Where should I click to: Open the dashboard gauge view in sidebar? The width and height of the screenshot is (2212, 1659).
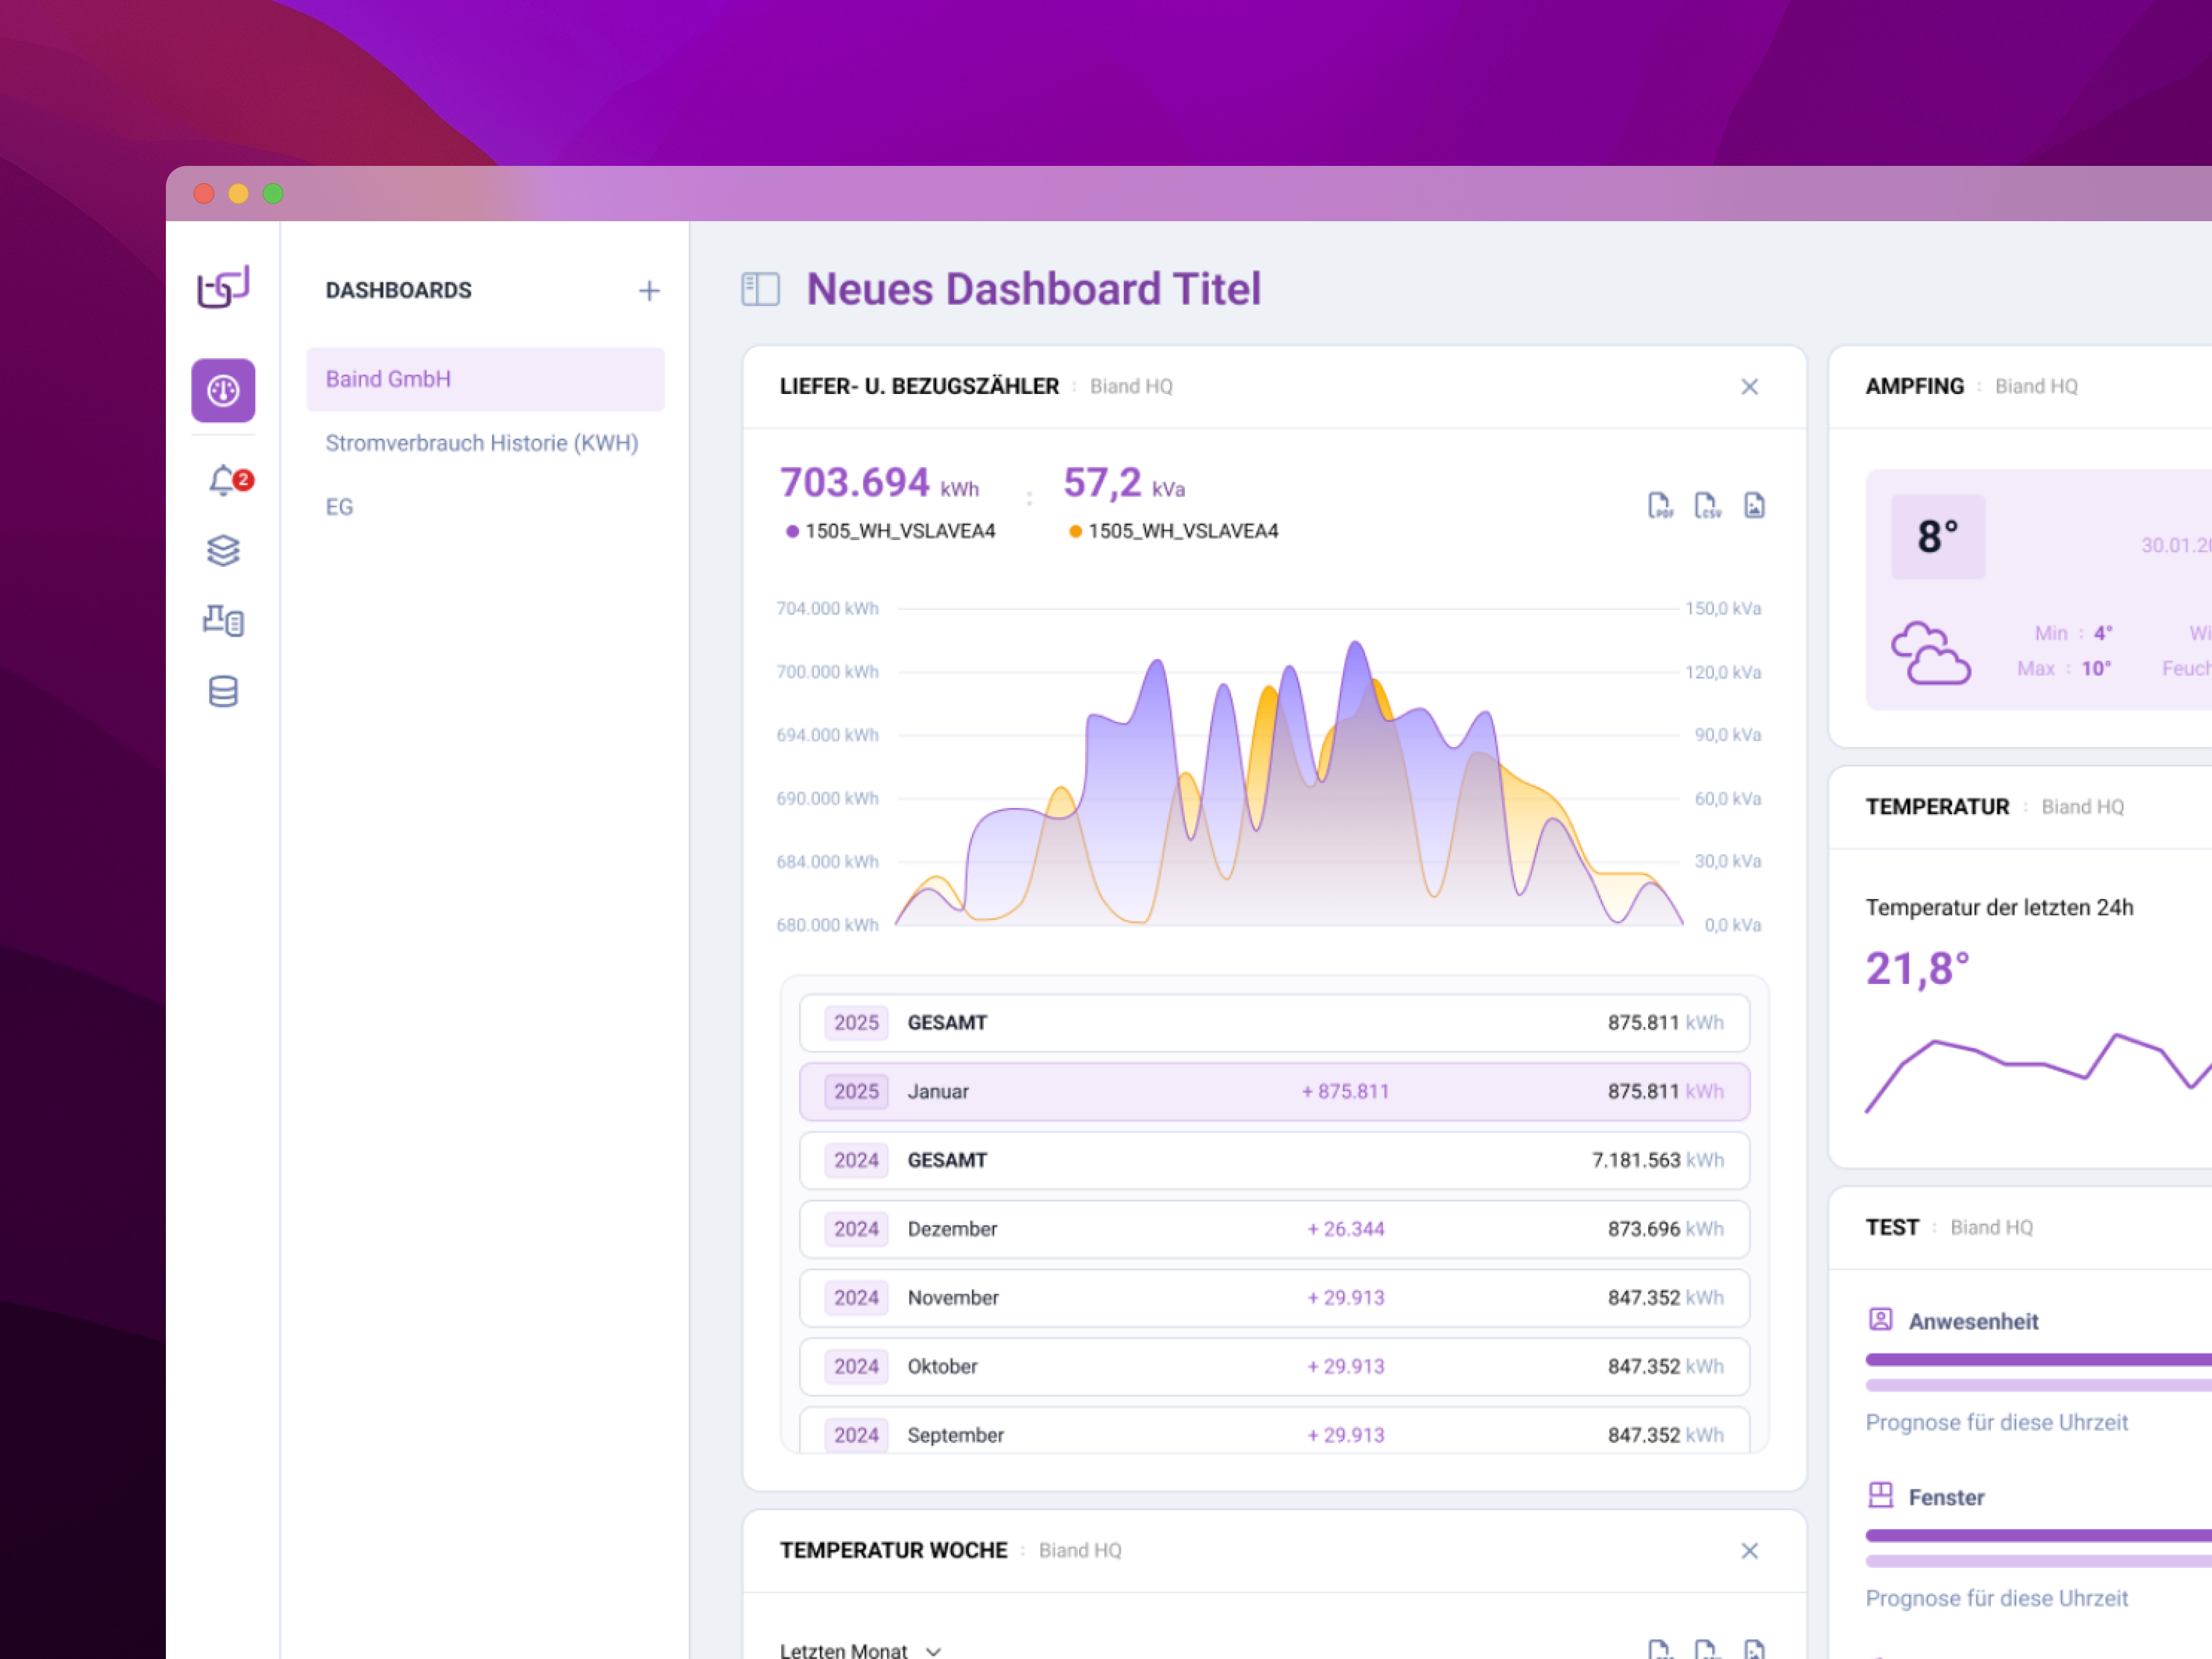pyautogui.click(x=222, y=391)
